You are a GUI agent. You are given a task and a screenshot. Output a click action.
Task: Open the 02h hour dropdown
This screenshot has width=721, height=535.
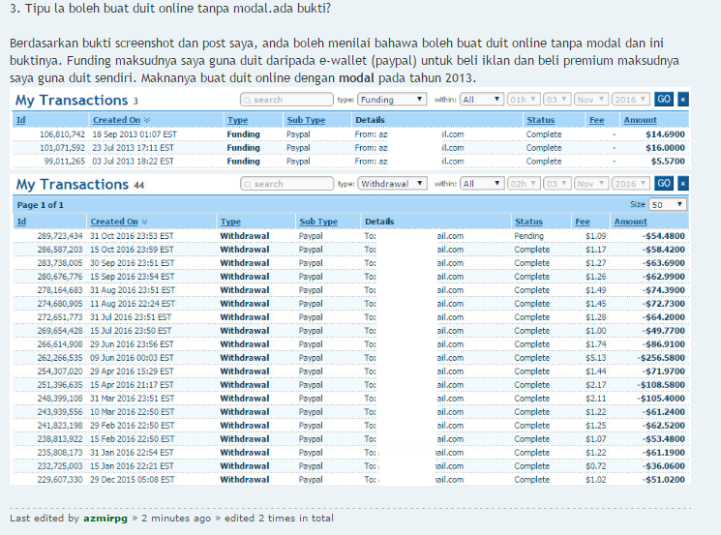click(523, 184)
